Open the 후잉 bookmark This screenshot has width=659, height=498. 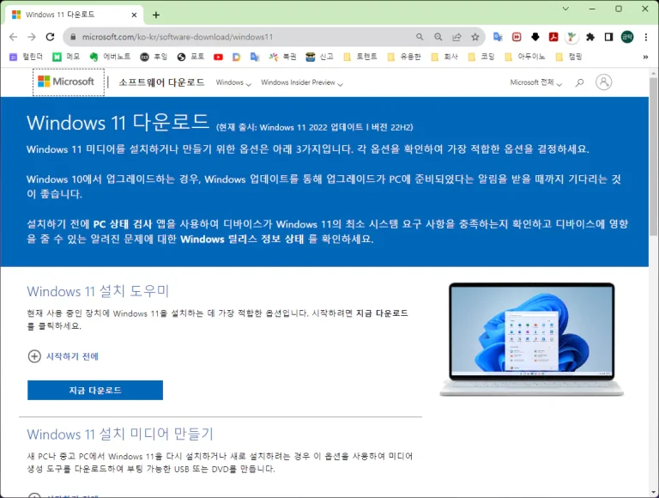click(154, 57)
